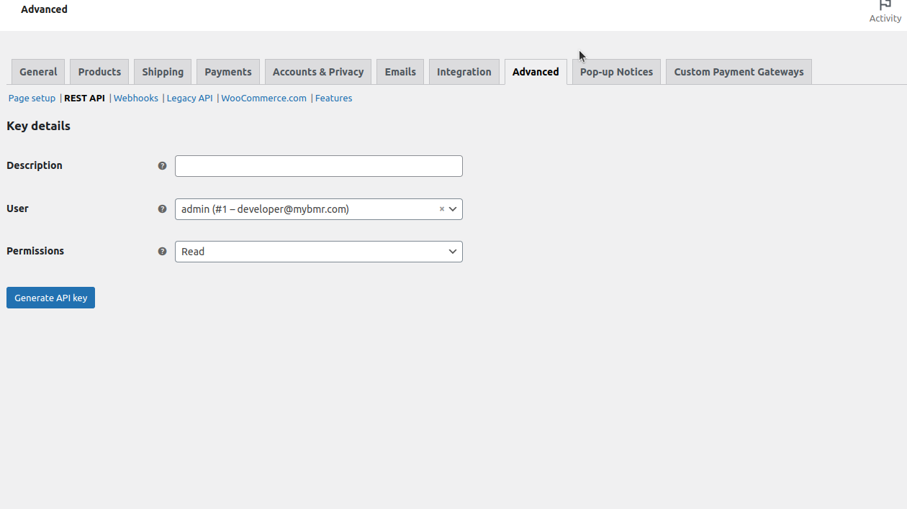
Task: Open the Activity flag icon
Action: click(885, 6)
